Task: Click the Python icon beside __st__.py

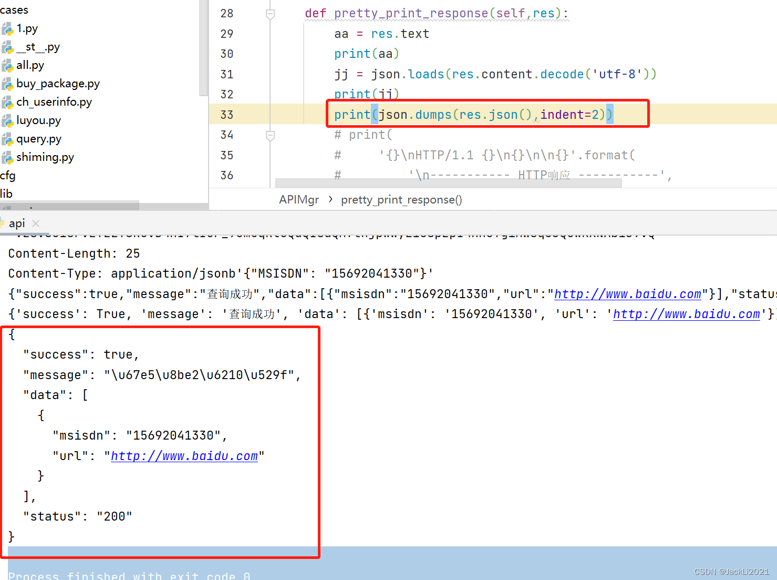Action: pyautogui.click(x=7, y=47)
